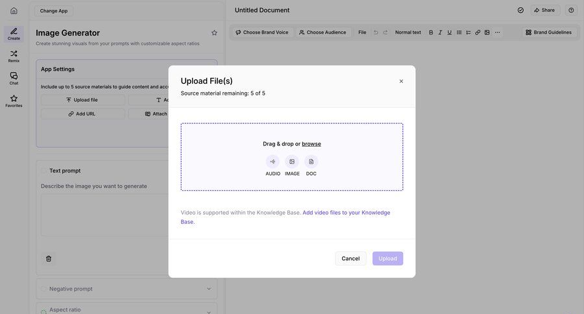Viewport: 584px width, 314px height.
Task: Open the Create section in sidebar
Action: tap(14, 34)
